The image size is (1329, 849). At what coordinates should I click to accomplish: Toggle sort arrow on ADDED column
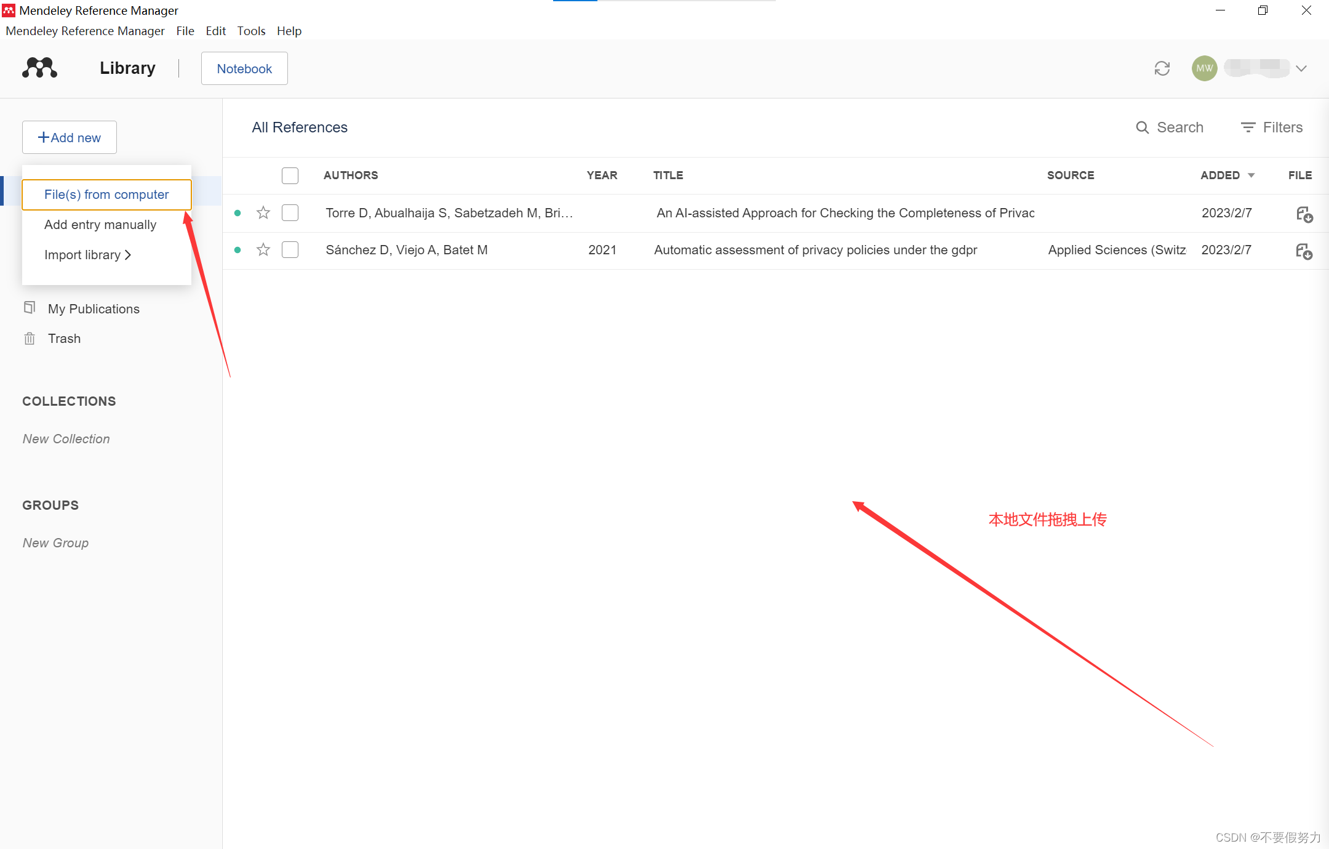tap(1251, 175)
